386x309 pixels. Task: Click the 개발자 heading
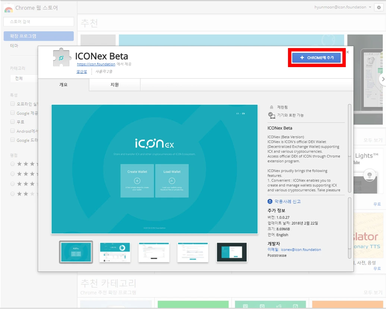(x=274, y=243)
